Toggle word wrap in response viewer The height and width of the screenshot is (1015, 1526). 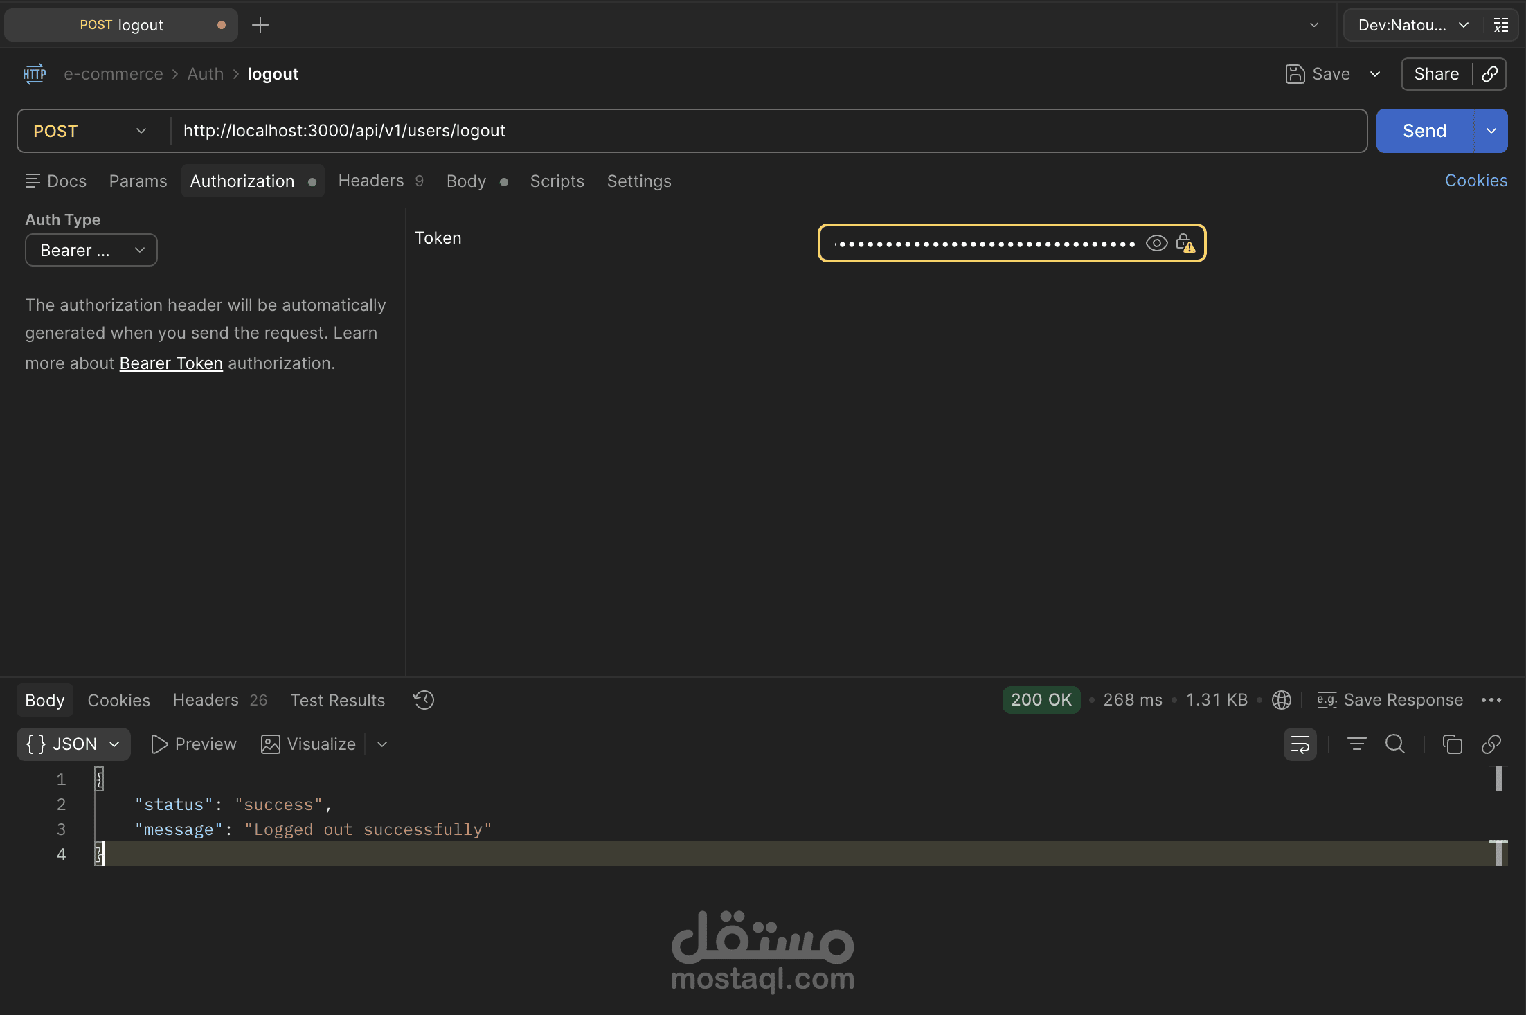pos(1300,744)
